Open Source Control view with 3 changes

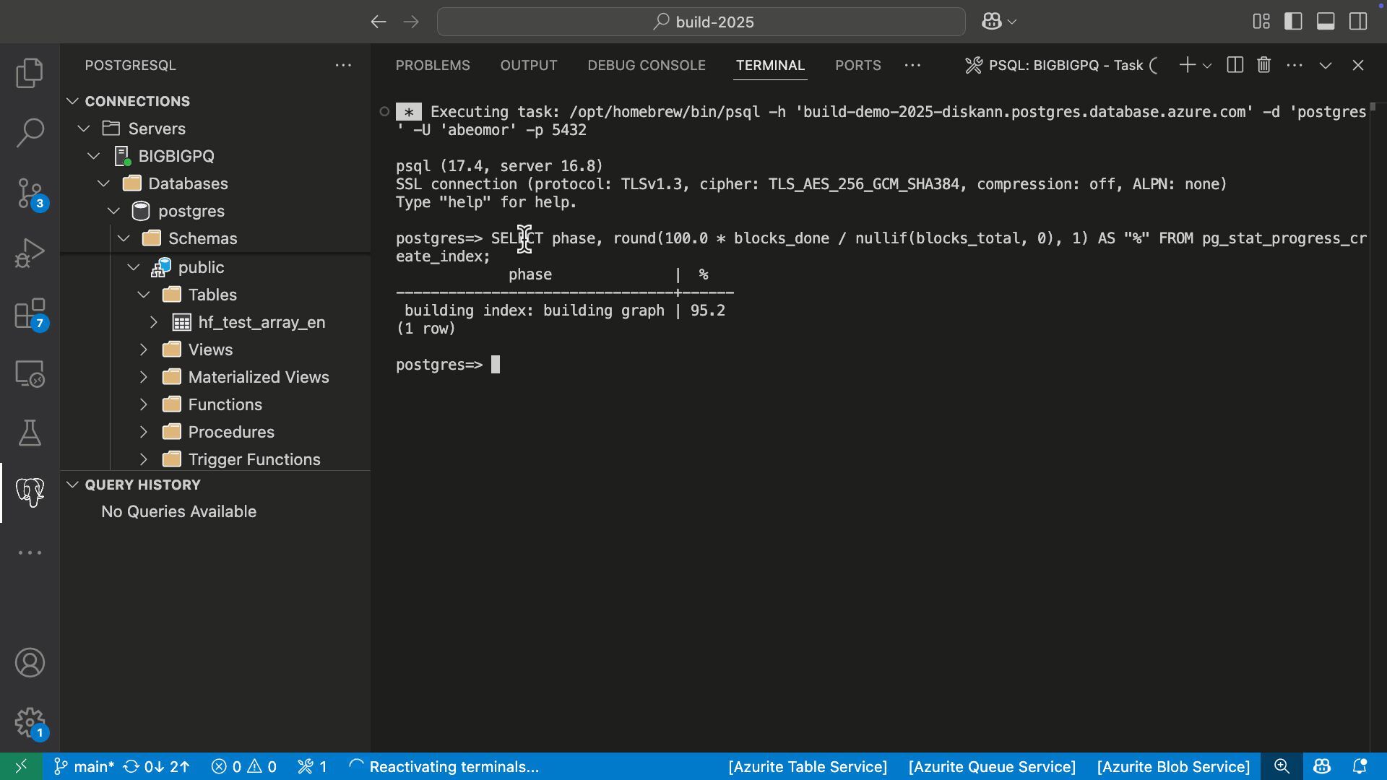[x=30, y=193]
